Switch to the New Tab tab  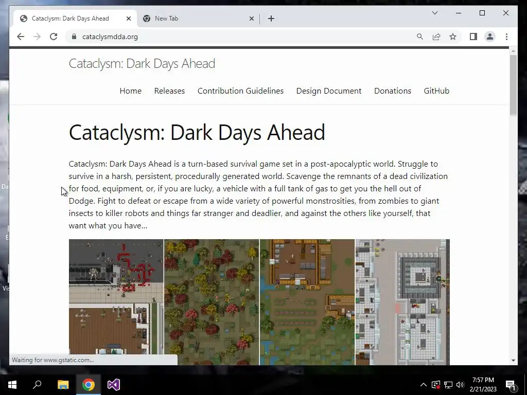(x=198, y=19)
